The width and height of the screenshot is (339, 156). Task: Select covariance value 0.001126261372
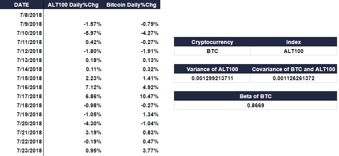[293, 78]
